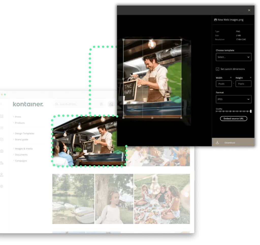Click the Embed source URL button
Viewport: 260px width, 245px height.
point(234,119)
